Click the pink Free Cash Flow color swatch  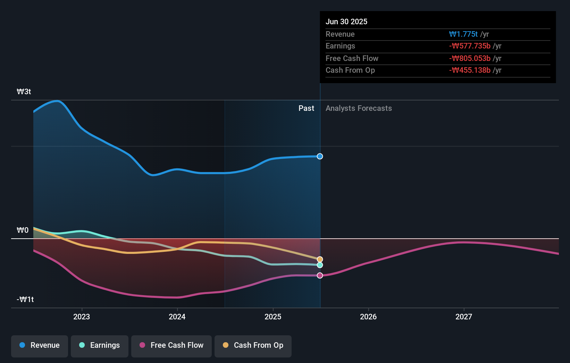[x=142, y=345]
